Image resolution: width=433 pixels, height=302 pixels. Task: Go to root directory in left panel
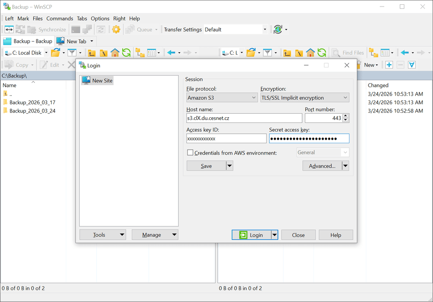click(103, 53)
